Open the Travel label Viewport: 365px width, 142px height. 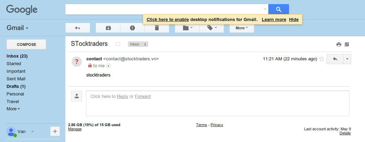(13, 101)
